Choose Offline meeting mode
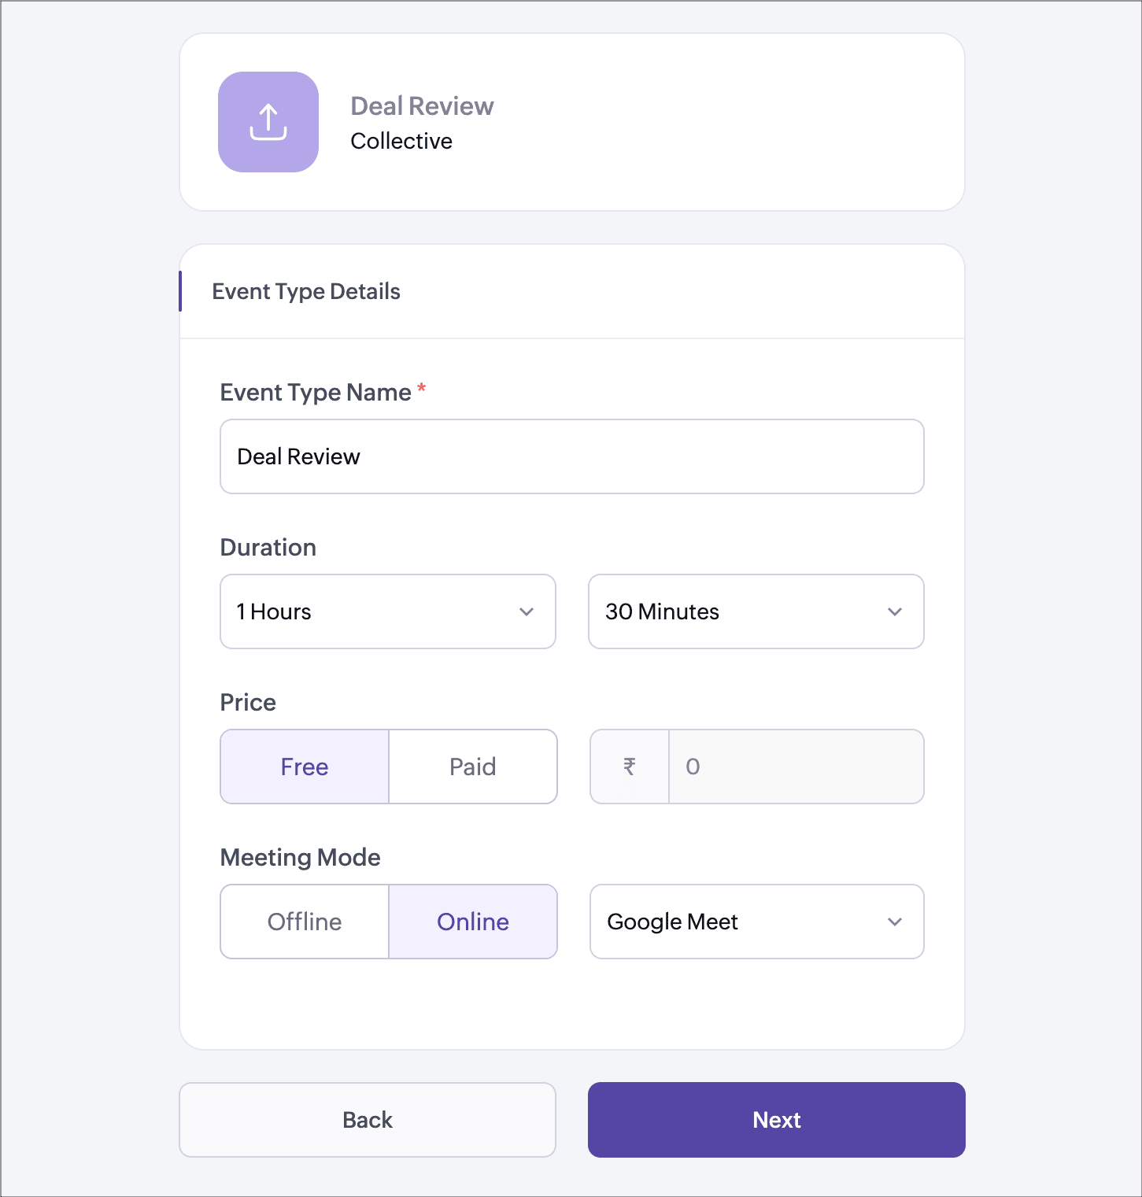 click(x=305, y=922)
